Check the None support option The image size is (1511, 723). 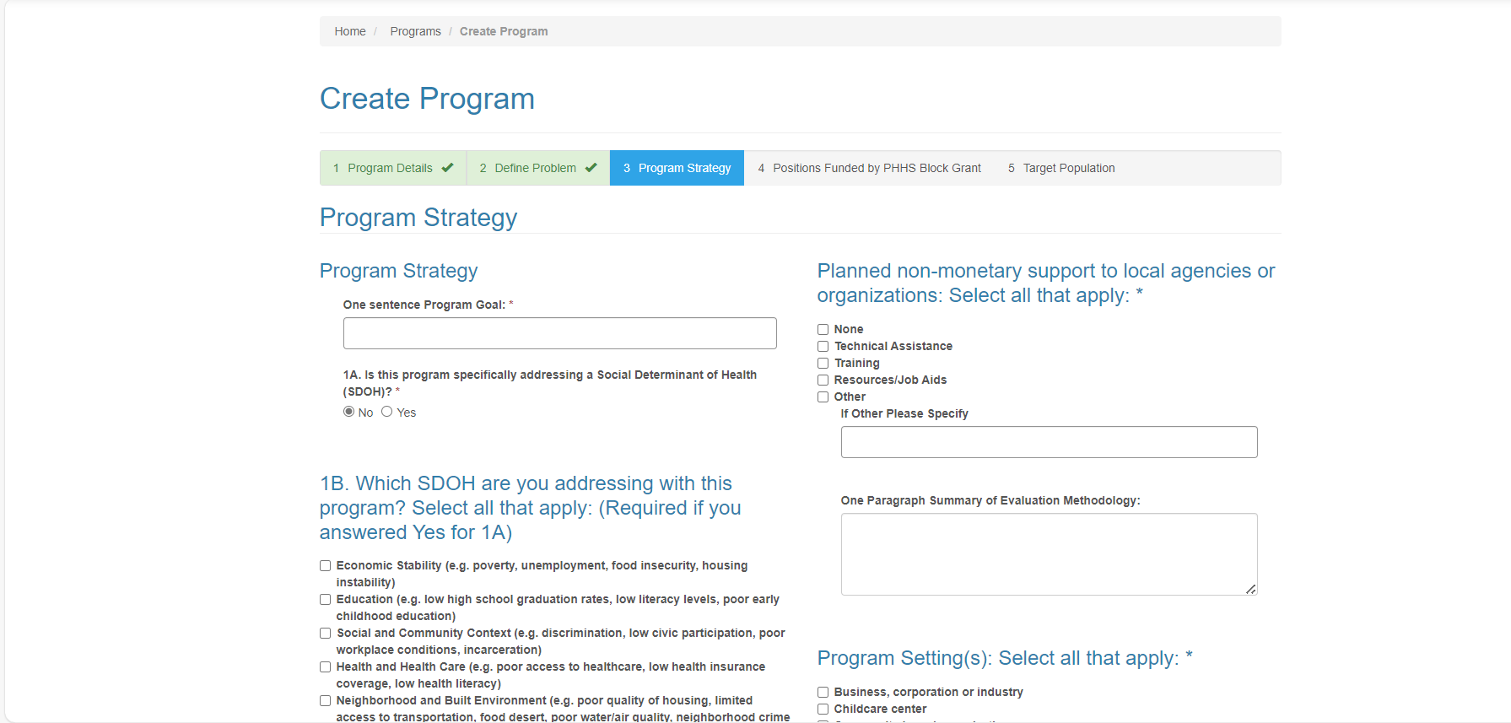pyautogui.click(x=823, y=330)
